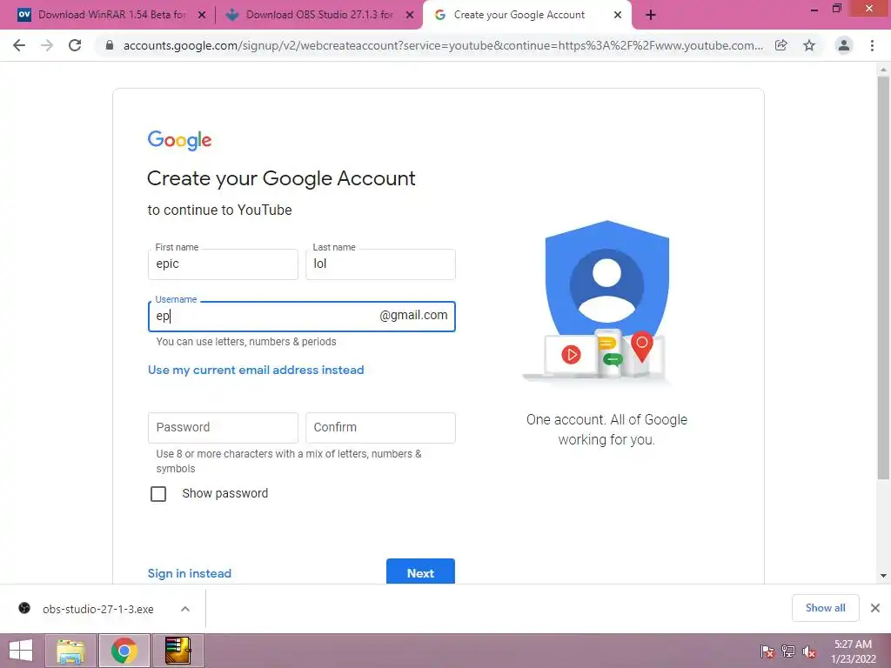Image resolution: width=891 pixels, height=668 pixels.
Task: Click the Action Center flag tray icon
Action: tap(767, 651)
